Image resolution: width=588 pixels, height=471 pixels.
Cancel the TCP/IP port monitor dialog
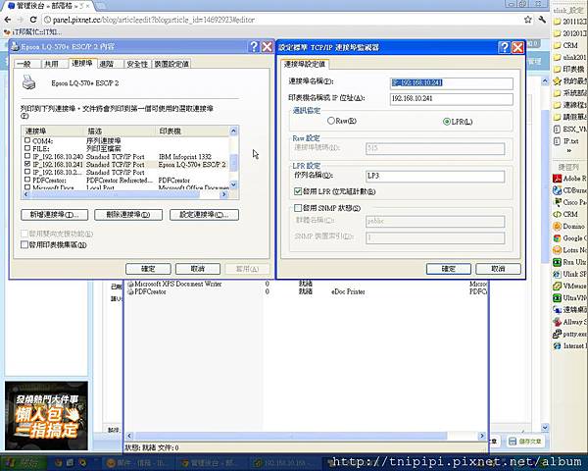498,269
